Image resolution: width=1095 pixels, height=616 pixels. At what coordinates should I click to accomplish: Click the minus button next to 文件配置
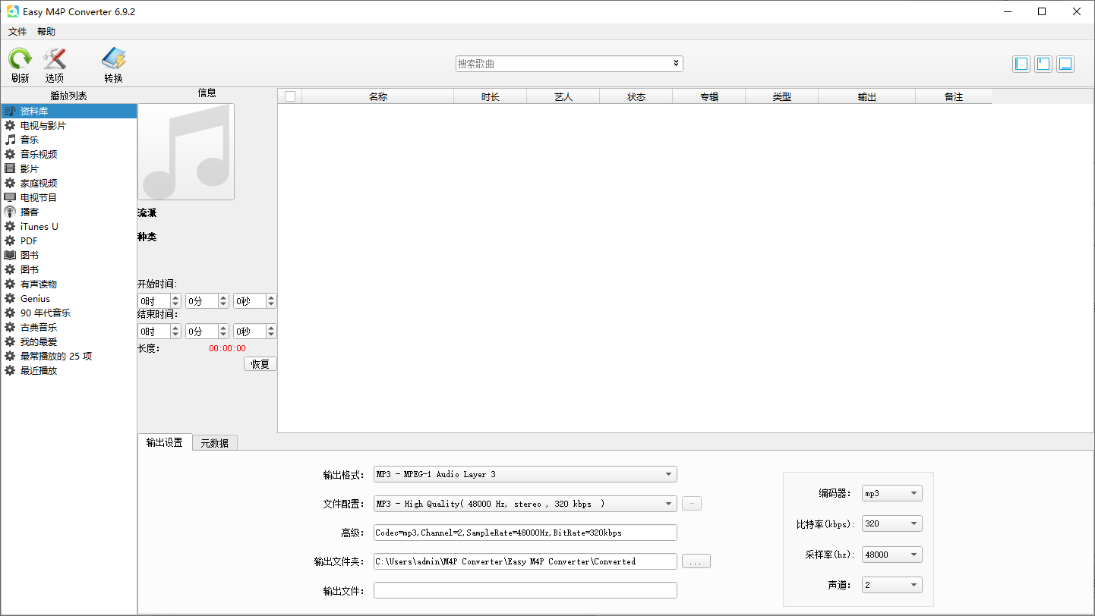pyautogui.click(x=692, y=504)
